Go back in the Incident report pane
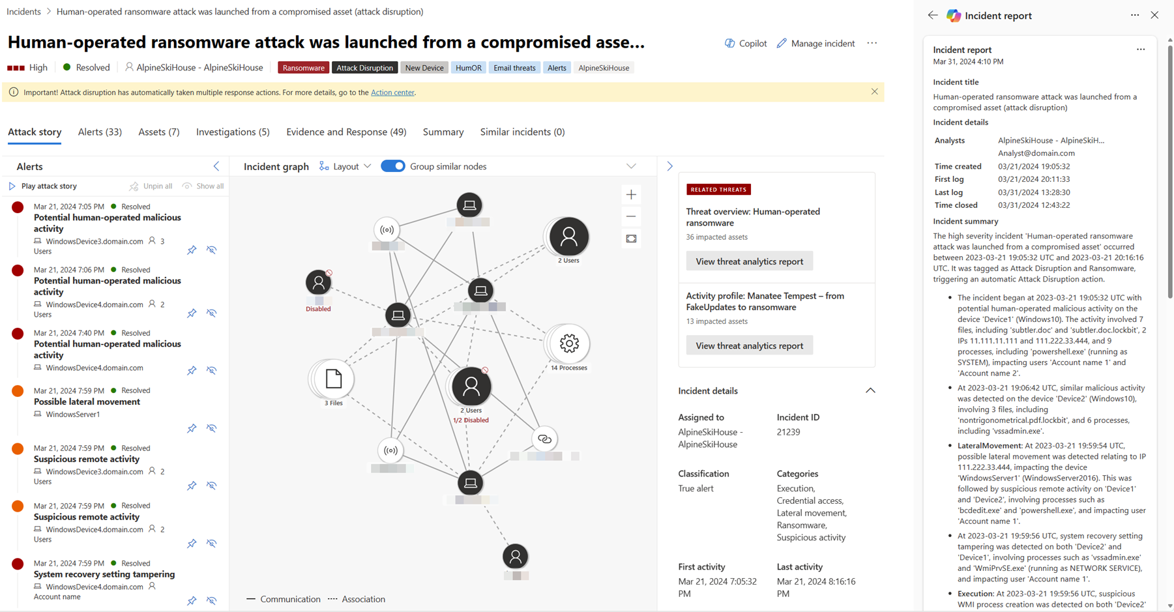This screenshot has height=612, width=1174. coord(933,16)
